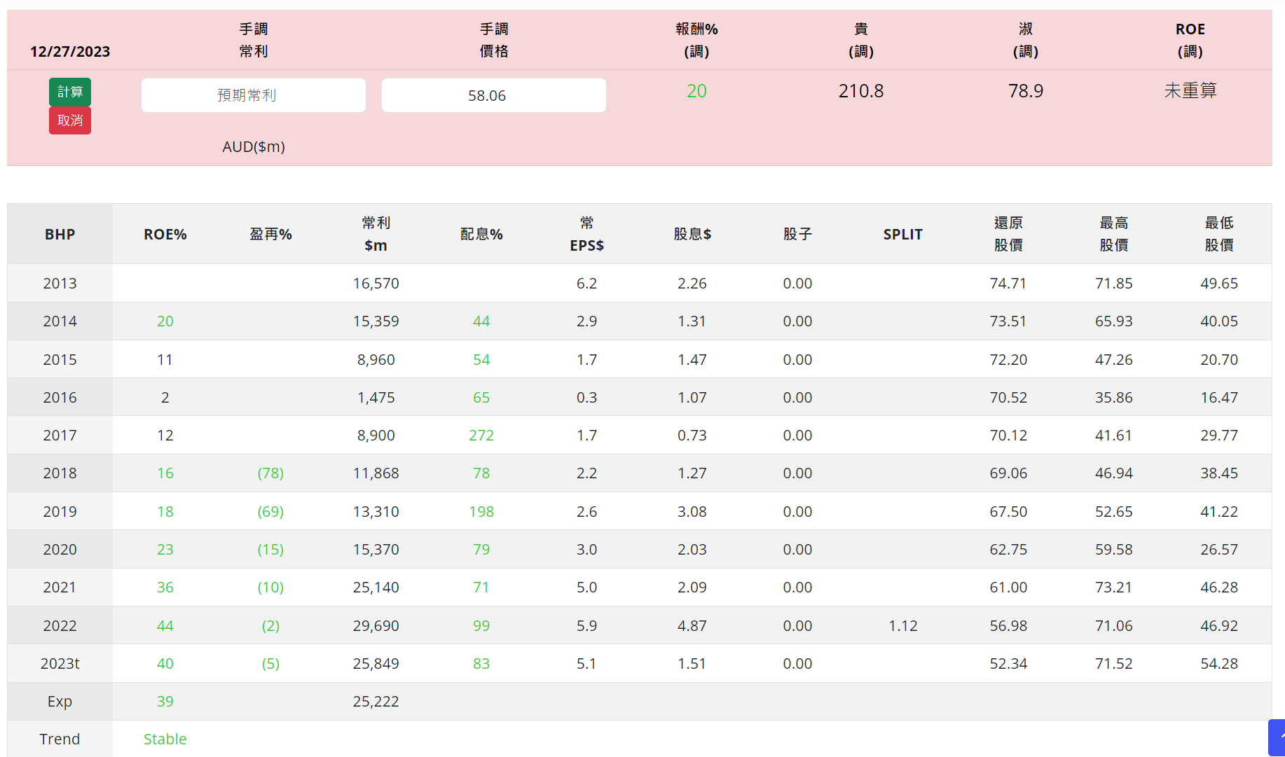Click the 39 ROE value in Exp row

tap(165, 702)
